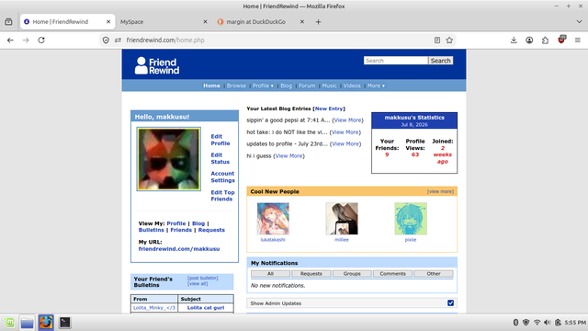This screenshot has height=331, width=588.
Task: Open a new browser tab
Action: [x=318, y=22]
